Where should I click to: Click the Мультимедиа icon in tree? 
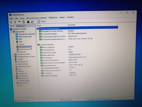point(16,64)
